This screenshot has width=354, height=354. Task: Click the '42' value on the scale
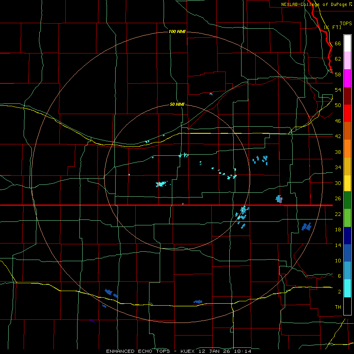338,136
